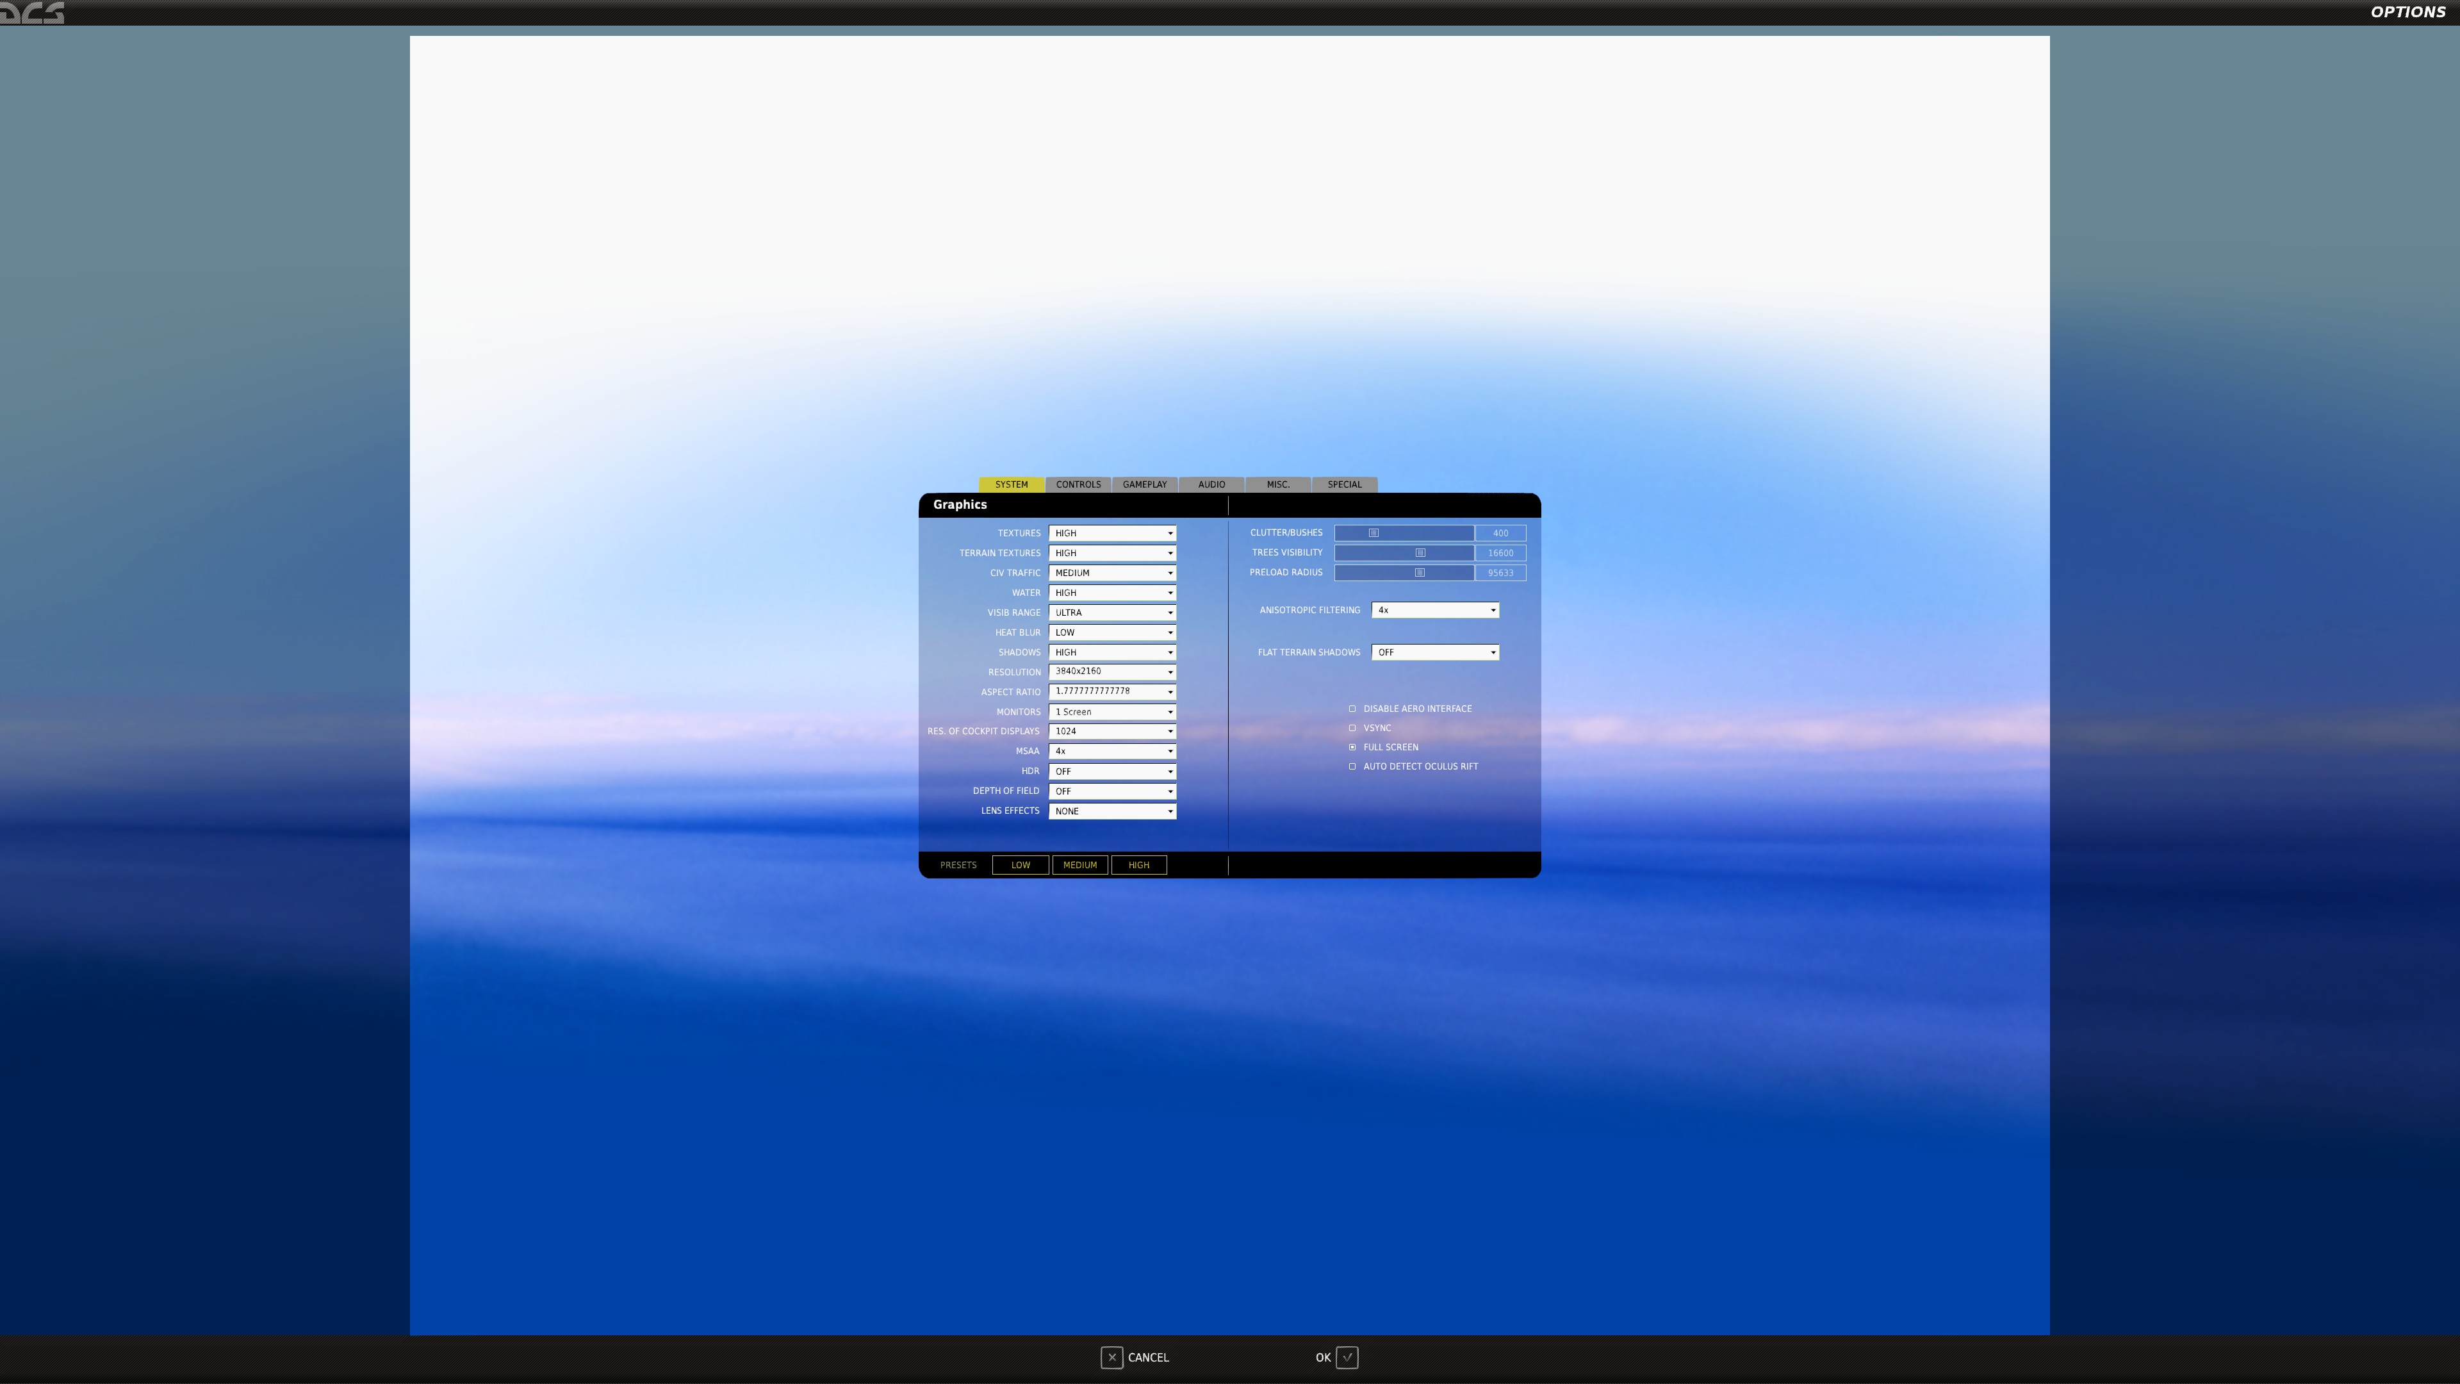Open the Resolution dropdown
This screenshot has width=2460, height=1384.
(1113, 672)
